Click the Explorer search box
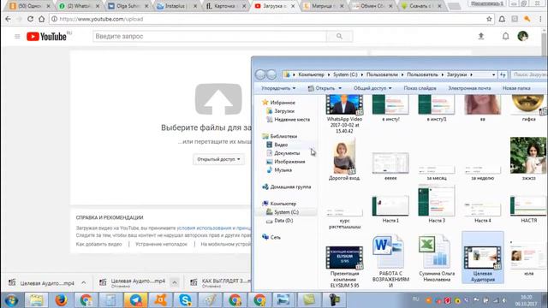Screen dimensions: 548x308 click(x=529, y=74)
